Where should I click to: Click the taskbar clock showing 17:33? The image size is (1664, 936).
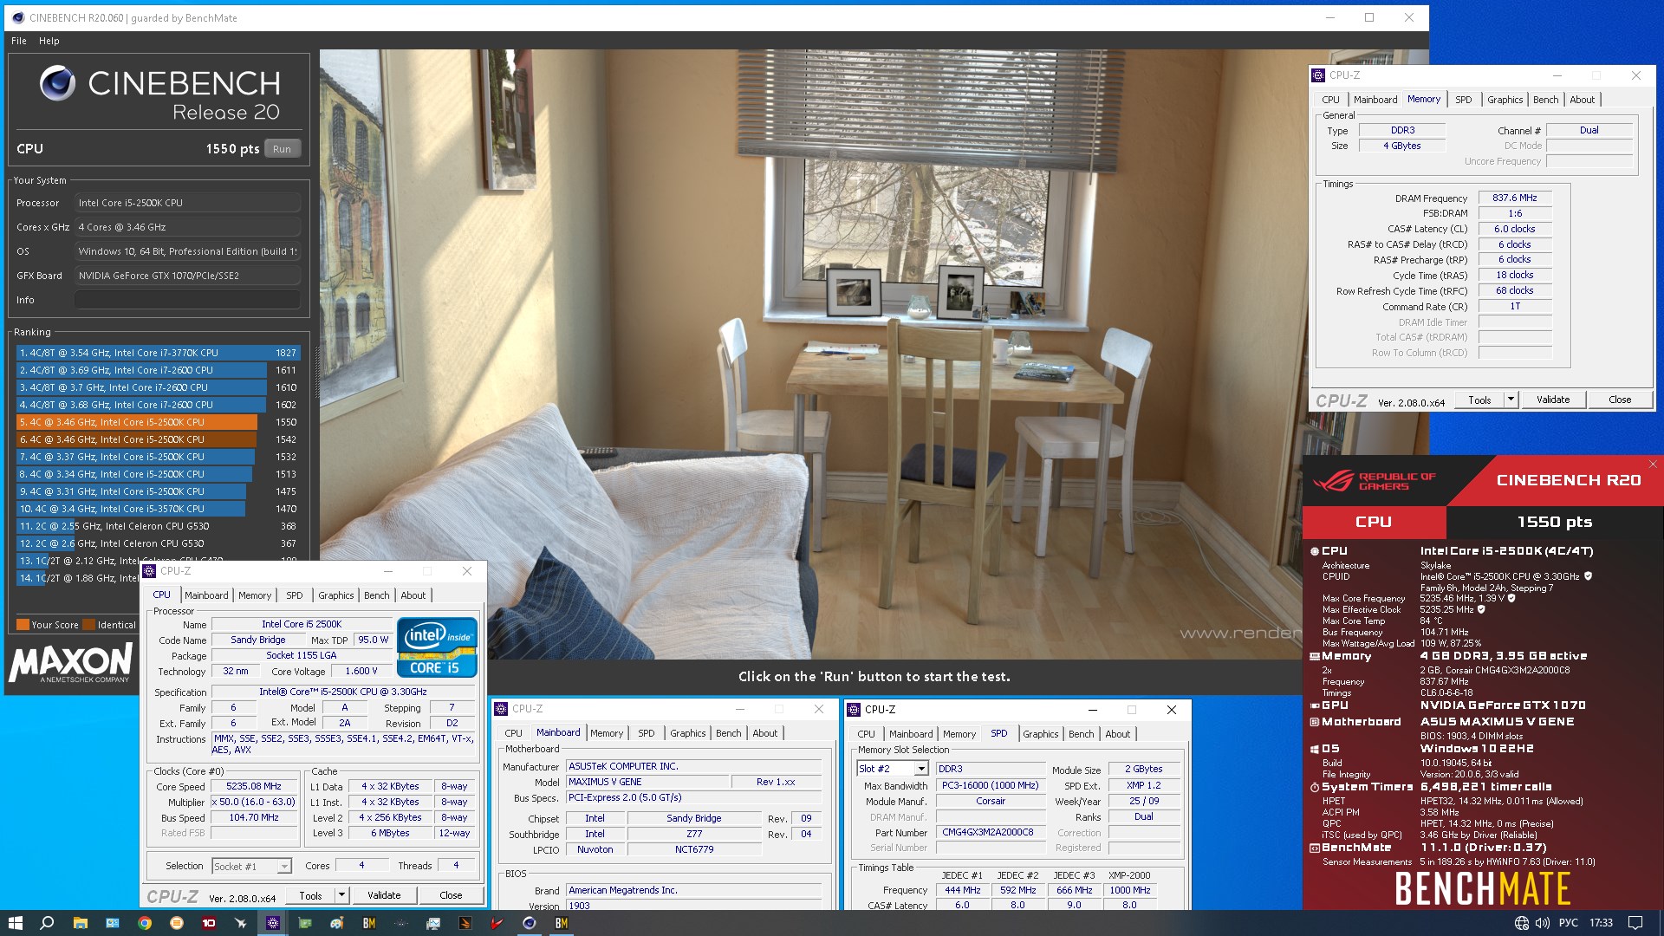point(1601,923)
